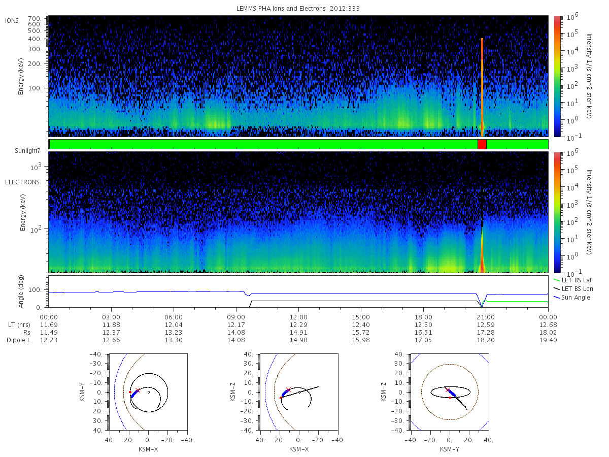This screenshot has height=457, width=609.
Task: Click the LT value 12.59
Action: coord(486,324)
